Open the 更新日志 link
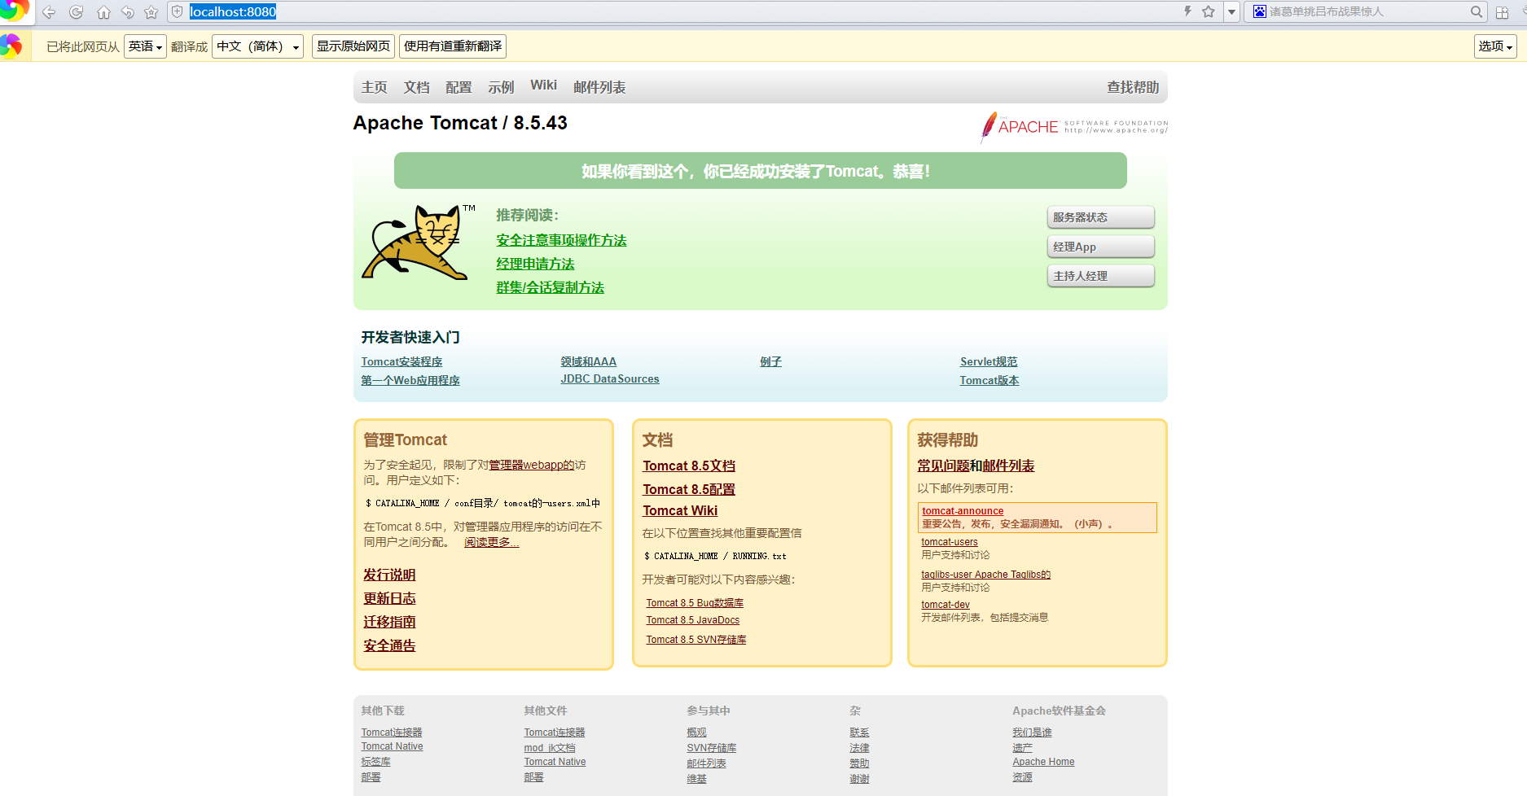Image resolution: width=1527 pixels, height=796 pixels. pos(389,598)
